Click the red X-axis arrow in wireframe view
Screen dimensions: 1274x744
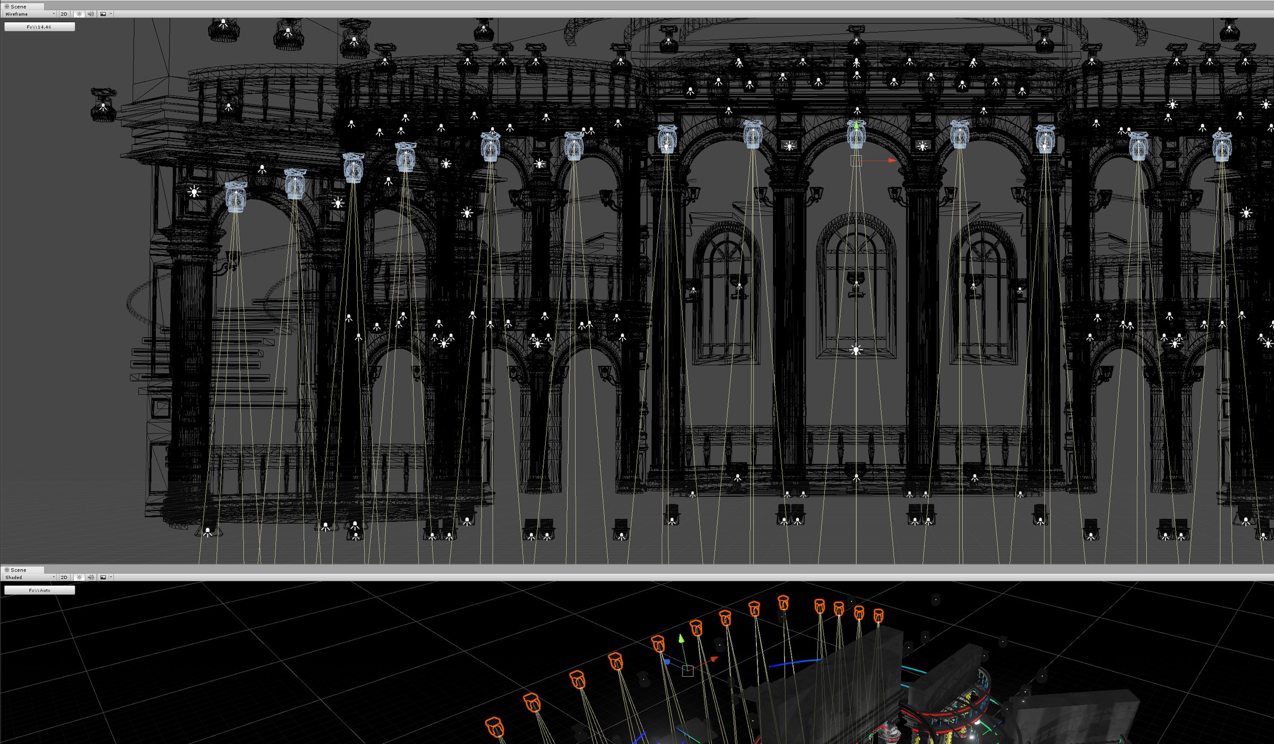coord(892,160)
